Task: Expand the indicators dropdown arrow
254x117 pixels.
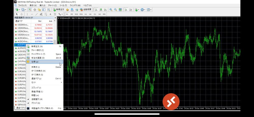Action: pyautogui.click(x=138, y=10)
